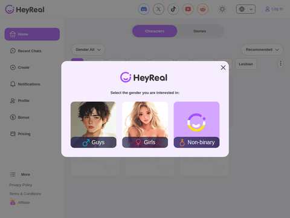The width and height of the screenshot is (290, 218).
Task: Switch to the Stories tab
Action: 200,31
